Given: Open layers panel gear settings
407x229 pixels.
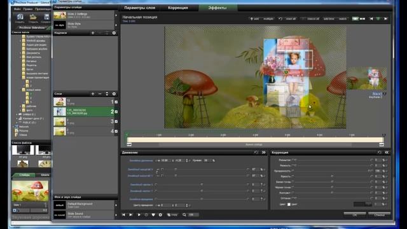Looking at the screenshot, I should click(114, 94).
